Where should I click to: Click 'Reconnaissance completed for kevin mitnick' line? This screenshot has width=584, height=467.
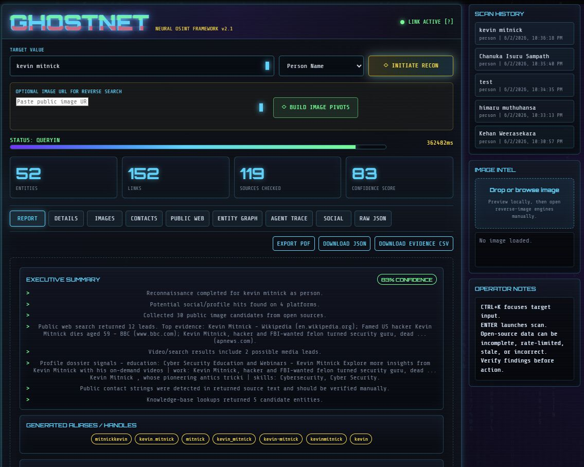pos(235,293)
